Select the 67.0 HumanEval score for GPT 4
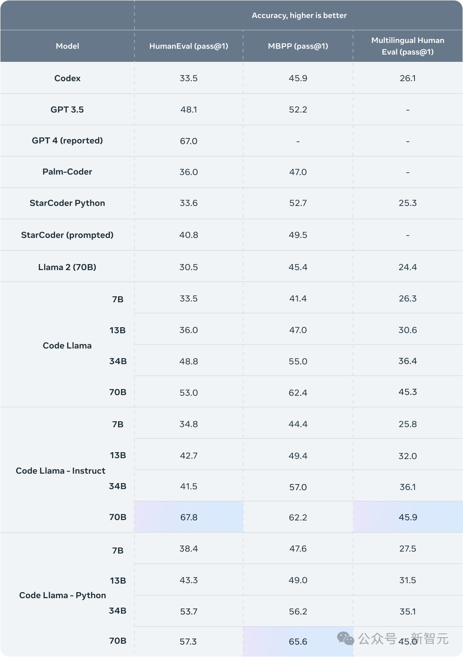 tap(189, 141)
